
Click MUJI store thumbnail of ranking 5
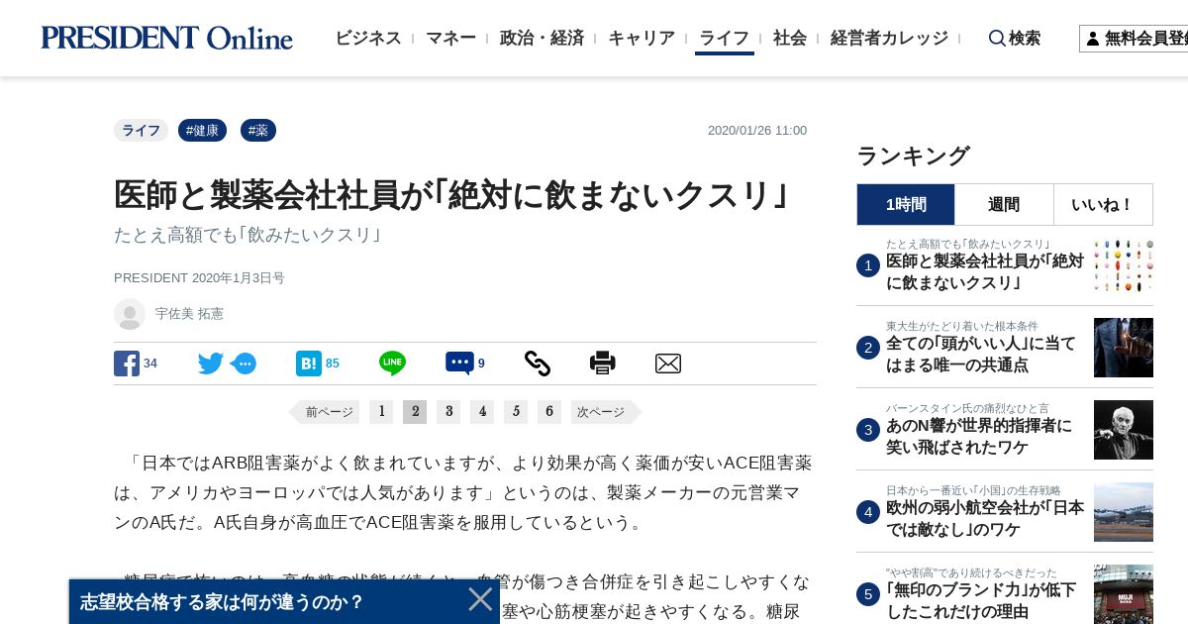click(x=1124, y=594)
